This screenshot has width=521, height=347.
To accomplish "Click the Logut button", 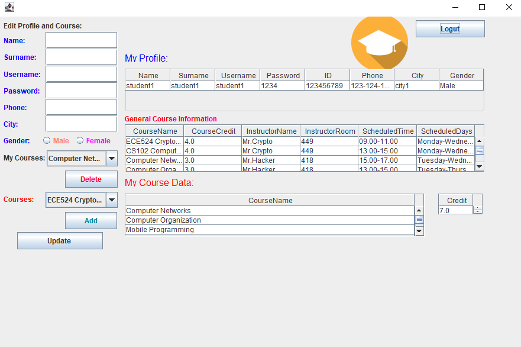I will point(449,28).
